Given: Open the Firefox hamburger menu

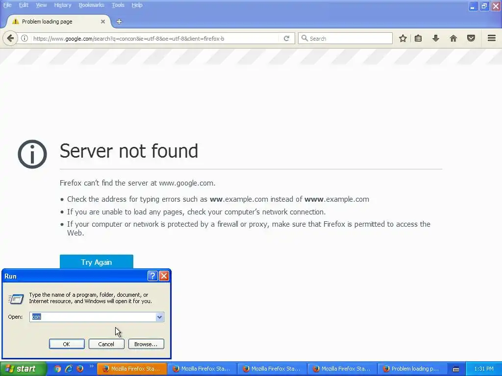Looking at the screenshot, I should click(x=492, y=38).
